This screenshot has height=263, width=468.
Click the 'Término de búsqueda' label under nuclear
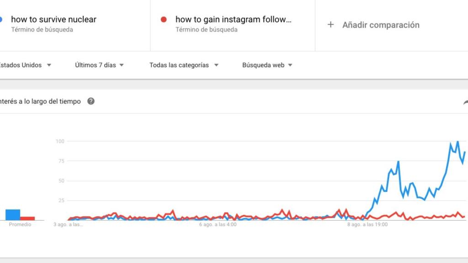pyautogui.click(x=42, y=30)
